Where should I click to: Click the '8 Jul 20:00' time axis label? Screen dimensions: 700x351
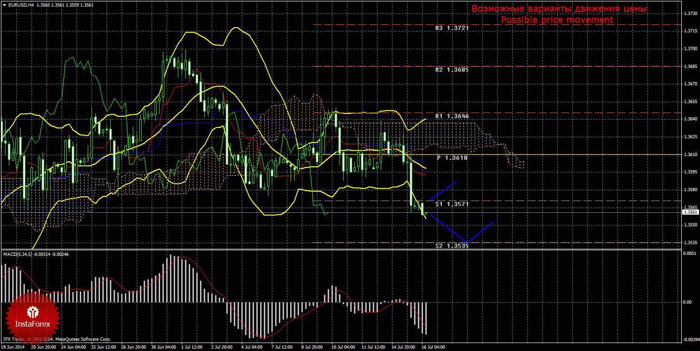click(312, 348)
